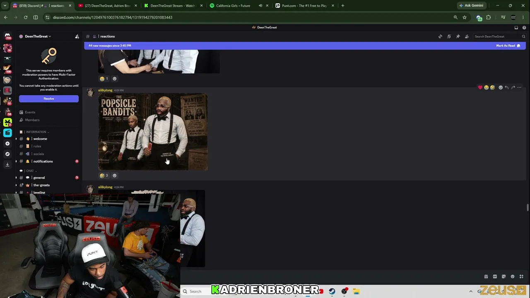Open the open GIF picker icon
The width and height of the screenshot is (530, 298).
click(495, 276)
